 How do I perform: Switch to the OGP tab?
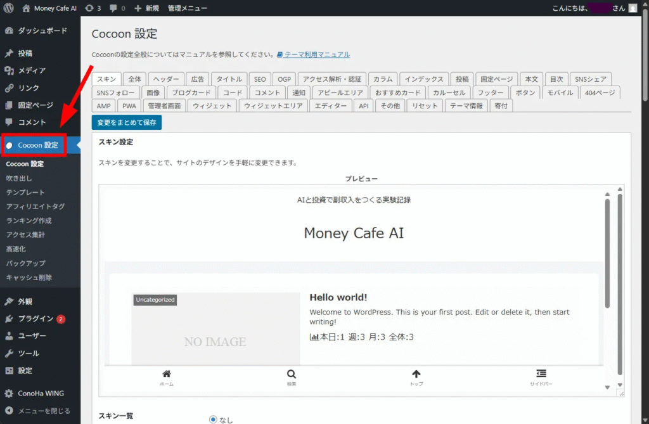tap(284, 79)
